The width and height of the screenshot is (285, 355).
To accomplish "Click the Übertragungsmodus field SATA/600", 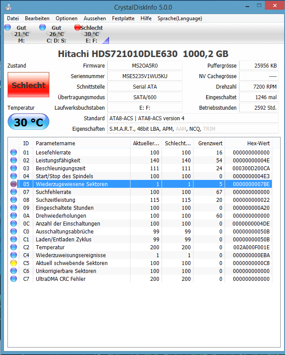I will pyautogui.click(x=145, y=97).
